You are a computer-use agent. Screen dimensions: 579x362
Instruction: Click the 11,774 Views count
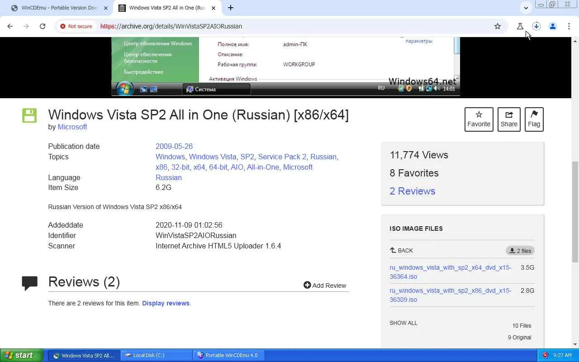tap(419, 155)
